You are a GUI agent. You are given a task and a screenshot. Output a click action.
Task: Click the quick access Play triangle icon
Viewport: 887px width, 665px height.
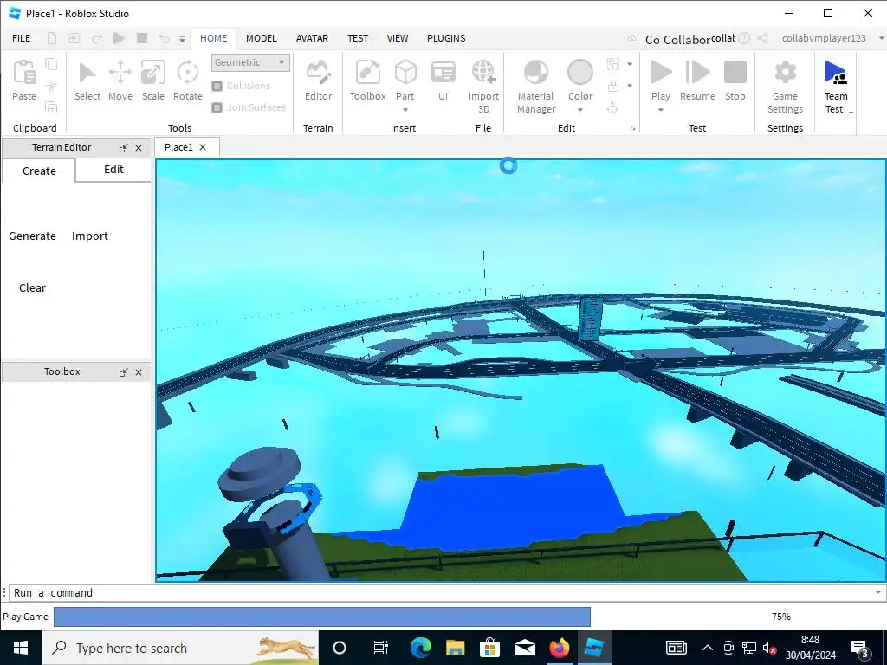coord(119,38)
